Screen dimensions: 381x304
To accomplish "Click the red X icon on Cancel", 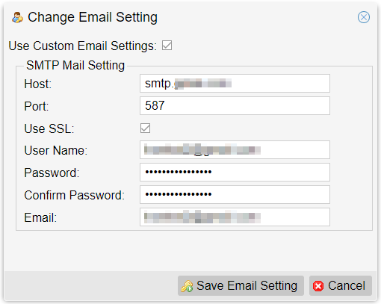I will tap(318, 286).
